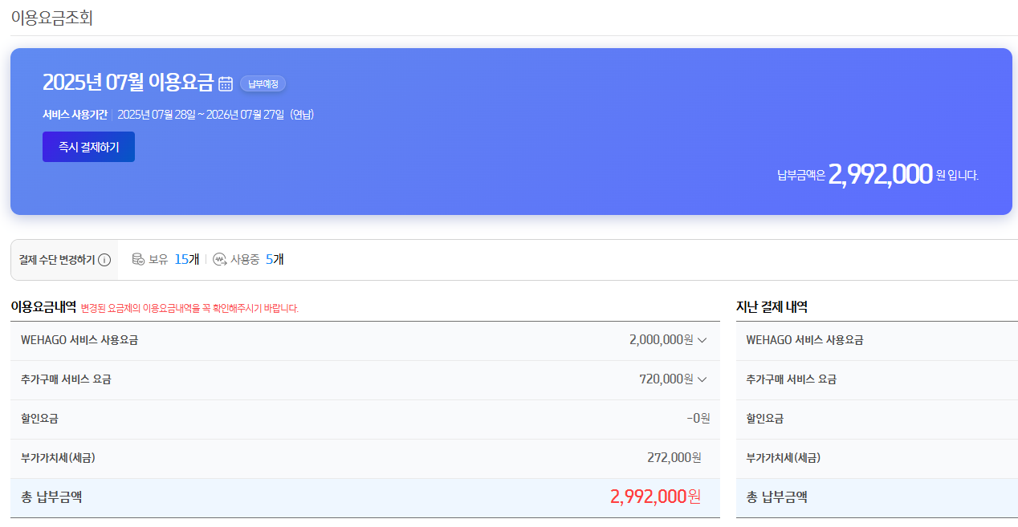The width and height of the screenshot is (1018, 527).
Task: Expand the WEHAGO 서비스 사용요금 2,000,000원 chevron
Action: 702,340
